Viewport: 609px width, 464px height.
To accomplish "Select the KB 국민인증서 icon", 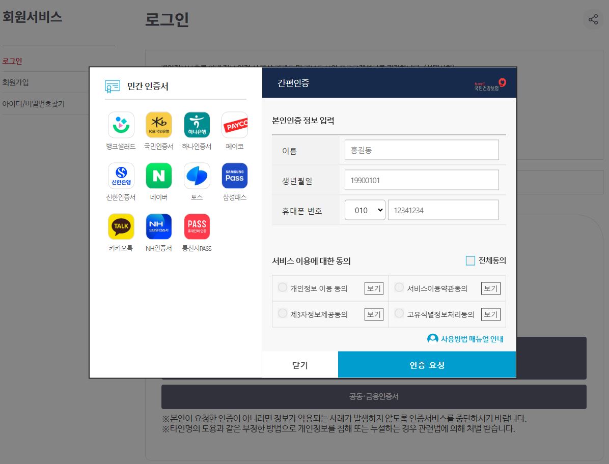I will pos(158,125).
